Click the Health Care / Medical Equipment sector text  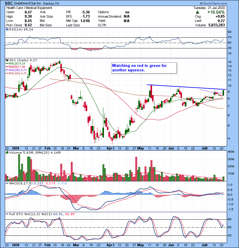(29, 8)
